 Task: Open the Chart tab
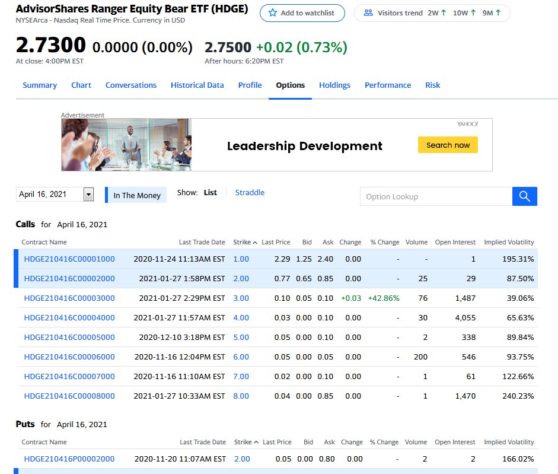81,85
